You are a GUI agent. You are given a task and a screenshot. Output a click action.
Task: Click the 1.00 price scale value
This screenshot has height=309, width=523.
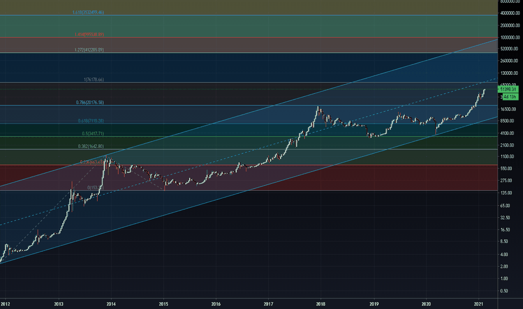click(x=504, y=279)
